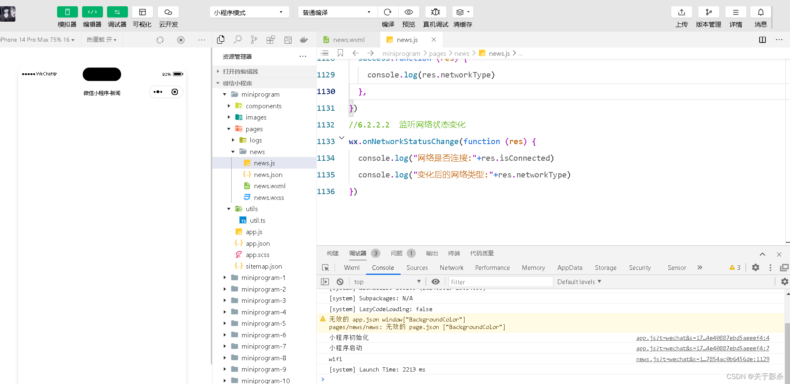This screenshot has height=384, width=790.
Task: Open version management
Action: 709,12
